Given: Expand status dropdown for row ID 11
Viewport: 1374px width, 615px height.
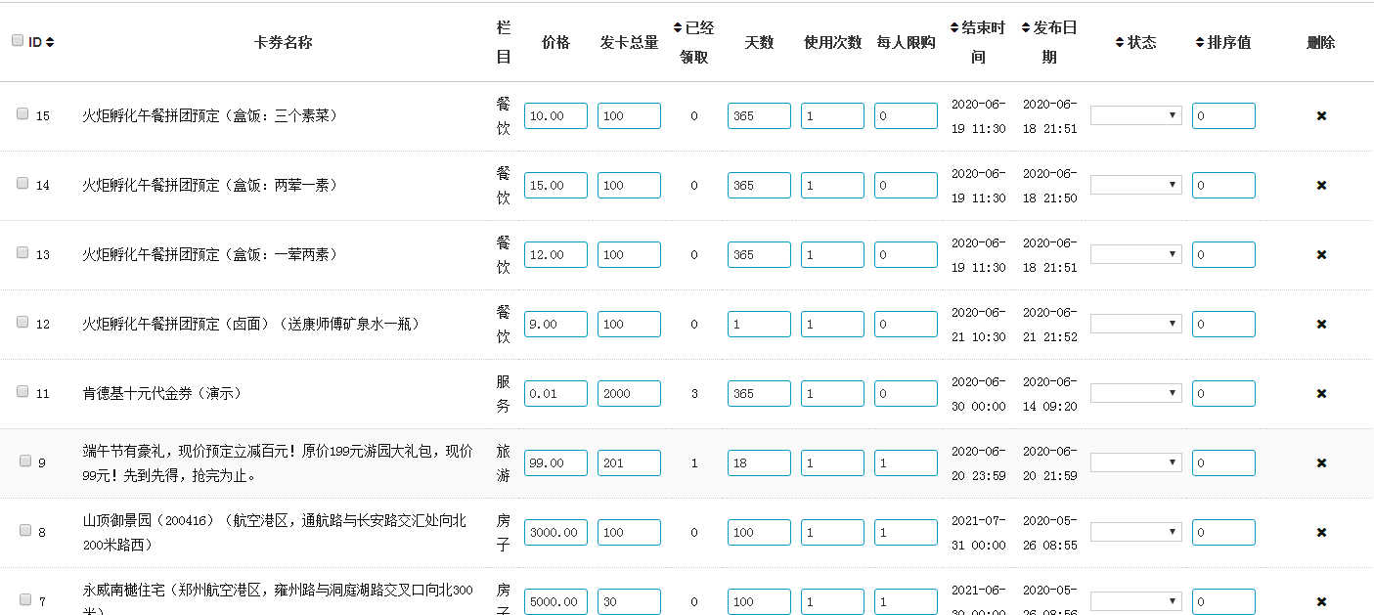Looking at the screenshot, I should click(1135, 393).
